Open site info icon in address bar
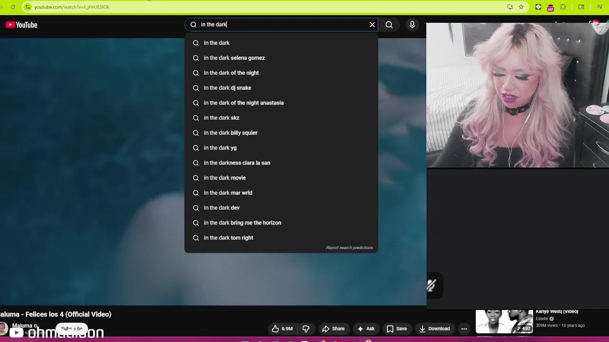 click(x=28, y=7)
